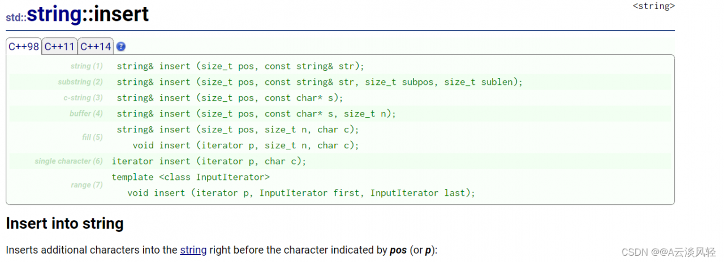Open the underlined string link in description
The width and height of the screenshot is (724, 262).
[x=193, y=250]
